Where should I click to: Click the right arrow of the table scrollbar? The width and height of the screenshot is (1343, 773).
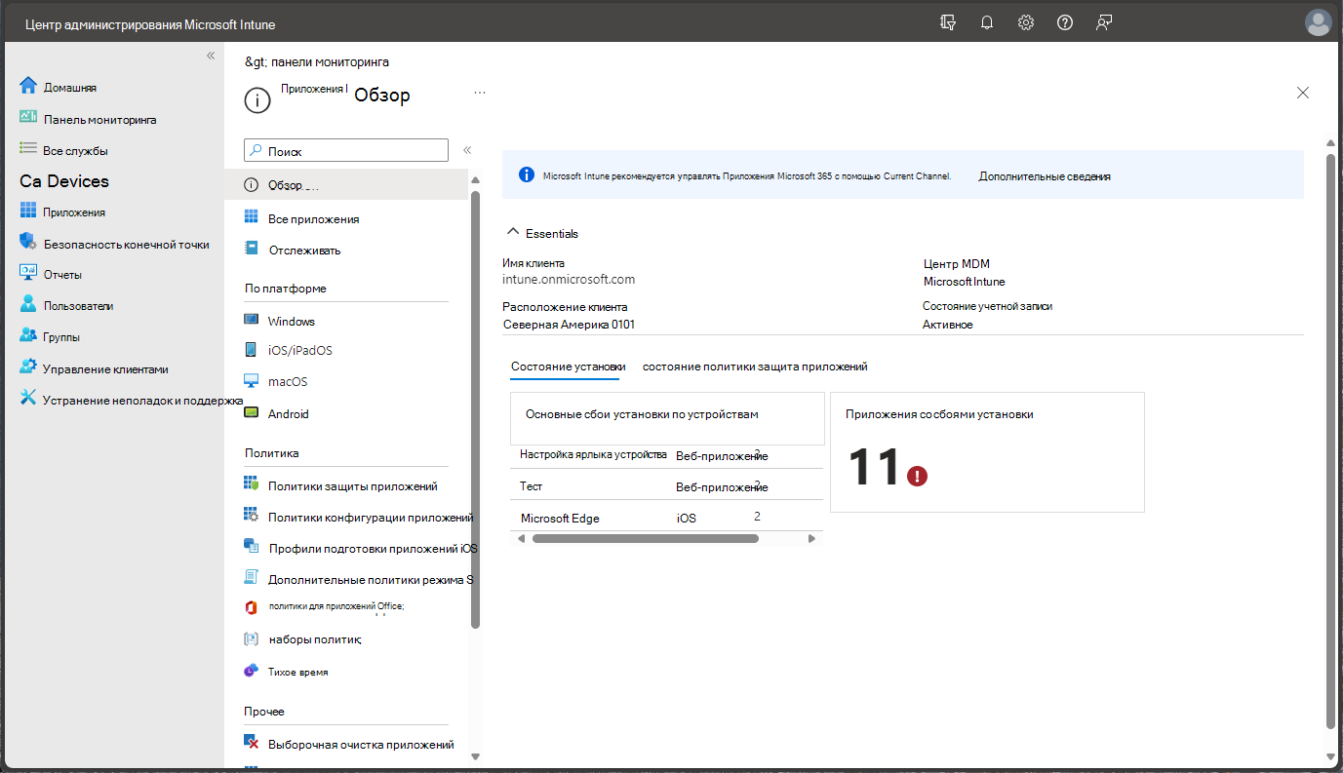pos(811,538)
